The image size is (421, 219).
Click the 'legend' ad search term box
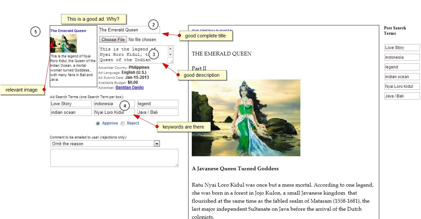[157, 104]
